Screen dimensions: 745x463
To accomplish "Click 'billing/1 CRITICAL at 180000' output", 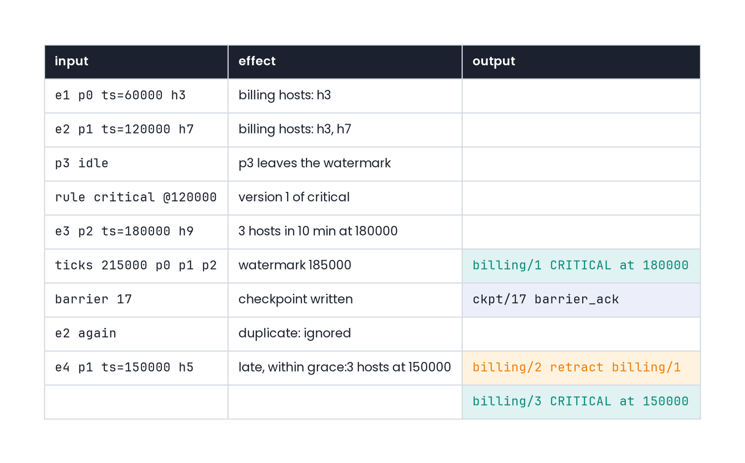I will [x=581, y=266].
